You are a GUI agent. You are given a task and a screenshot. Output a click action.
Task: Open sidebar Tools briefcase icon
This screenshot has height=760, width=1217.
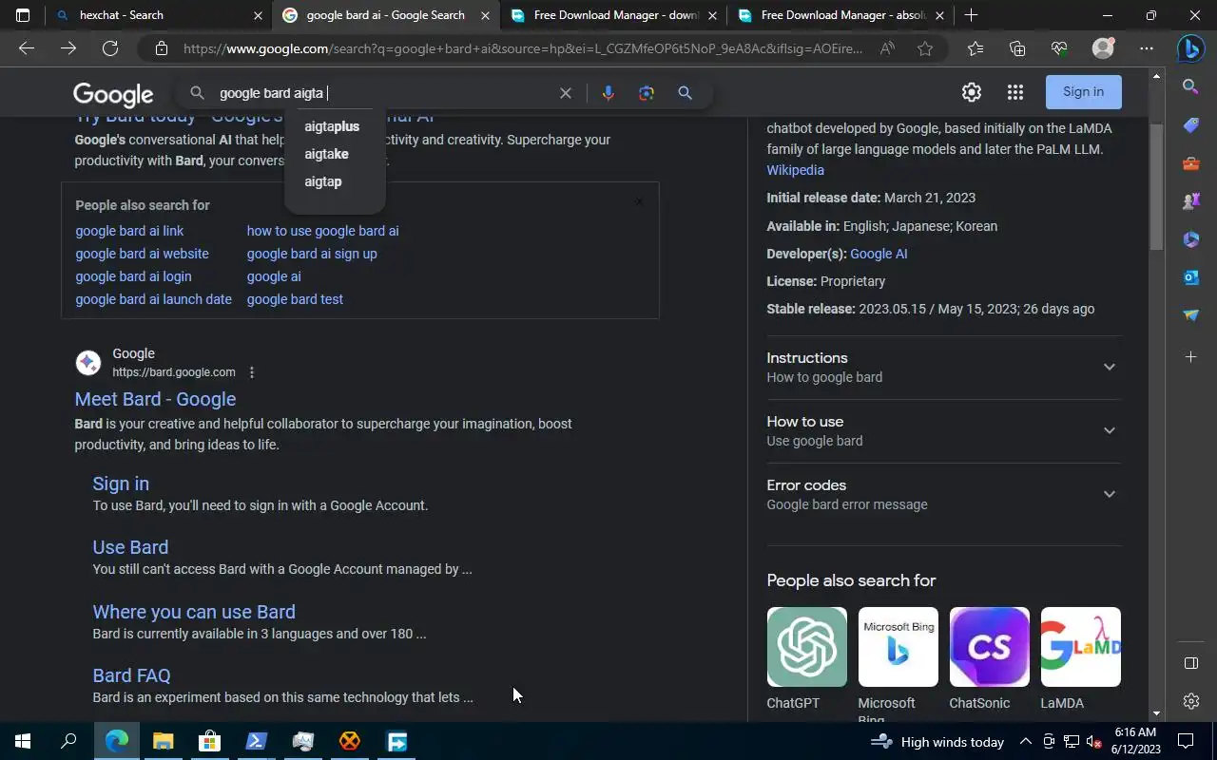[x=1190, y=163]
